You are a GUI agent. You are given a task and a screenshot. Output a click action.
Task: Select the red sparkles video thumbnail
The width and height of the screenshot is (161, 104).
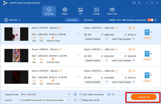pyautogui.click(x=16, y=77)
